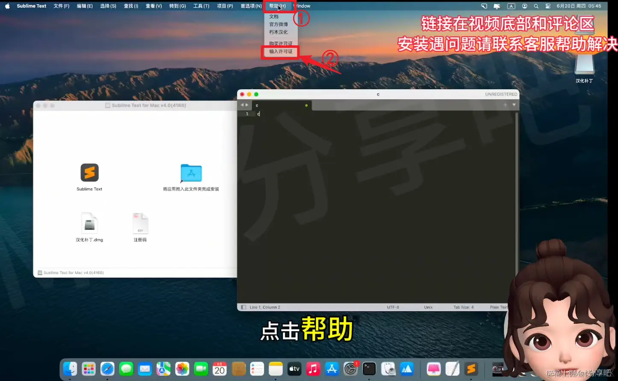
Task: Open the 注册码 RTF file
Action: [x=140, y=223]
